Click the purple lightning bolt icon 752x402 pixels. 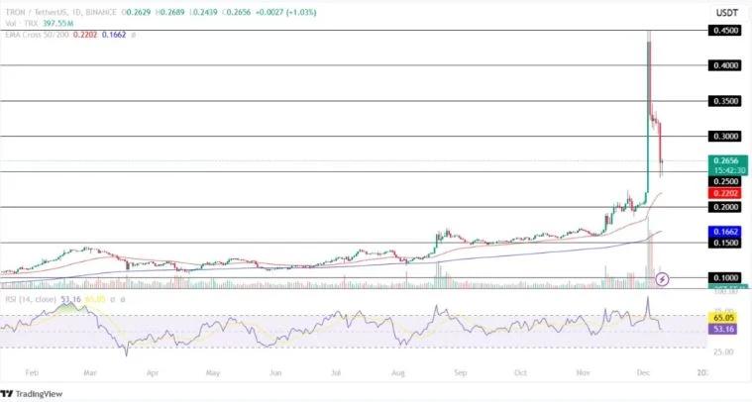click(662, 279)
